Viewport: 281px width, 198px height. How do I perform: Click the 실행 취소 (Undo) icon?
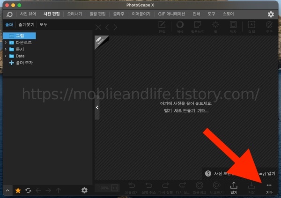click(x=149, y=185)
